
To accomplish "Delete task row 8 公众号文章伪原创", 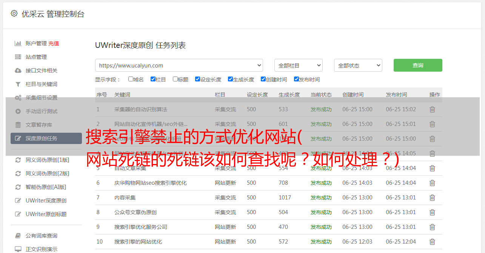I will pyautogui.click(x=433, y=212).
